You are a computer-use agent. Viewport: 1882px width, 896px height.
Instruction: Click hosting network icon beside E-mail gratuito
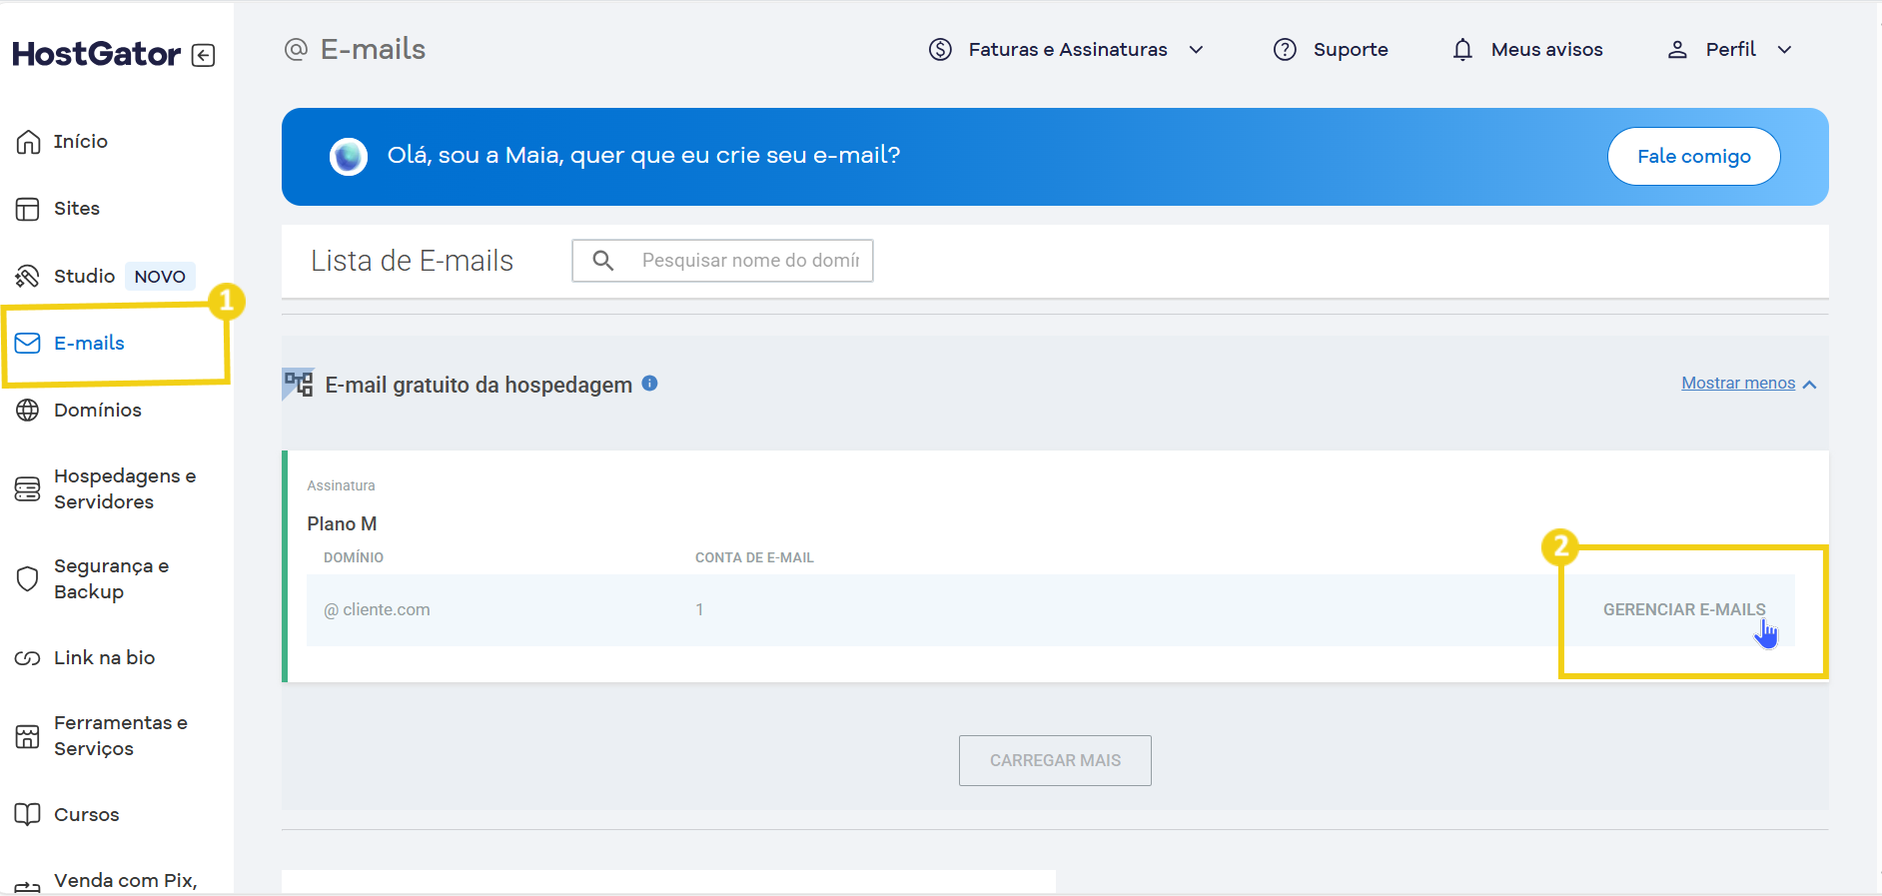[x=299, y=384]
